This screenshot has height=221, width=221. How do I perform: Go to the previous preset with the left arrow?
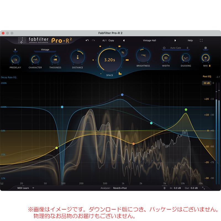[x=124, y=40]
